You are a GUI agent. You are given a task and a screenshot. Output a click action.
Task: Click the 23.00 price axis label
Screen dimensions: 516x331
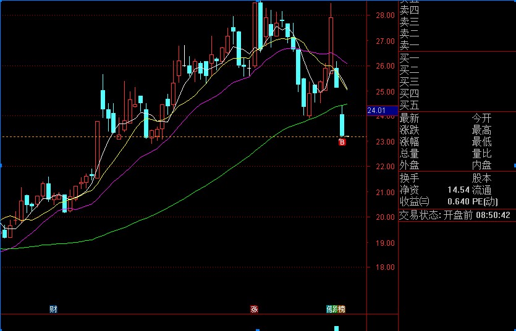point(386,141)
